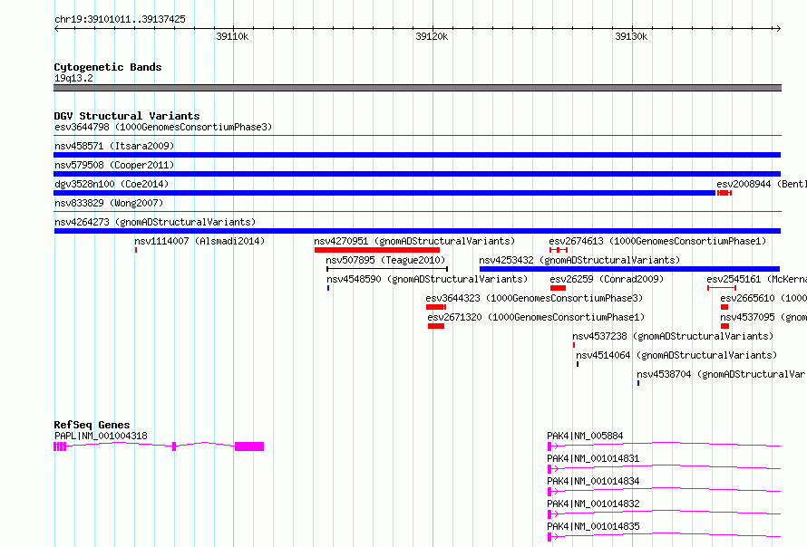The image size is (807, 547).
Task: Click the PAPL NM_001004318 gene label
Action: pos(101,436)
